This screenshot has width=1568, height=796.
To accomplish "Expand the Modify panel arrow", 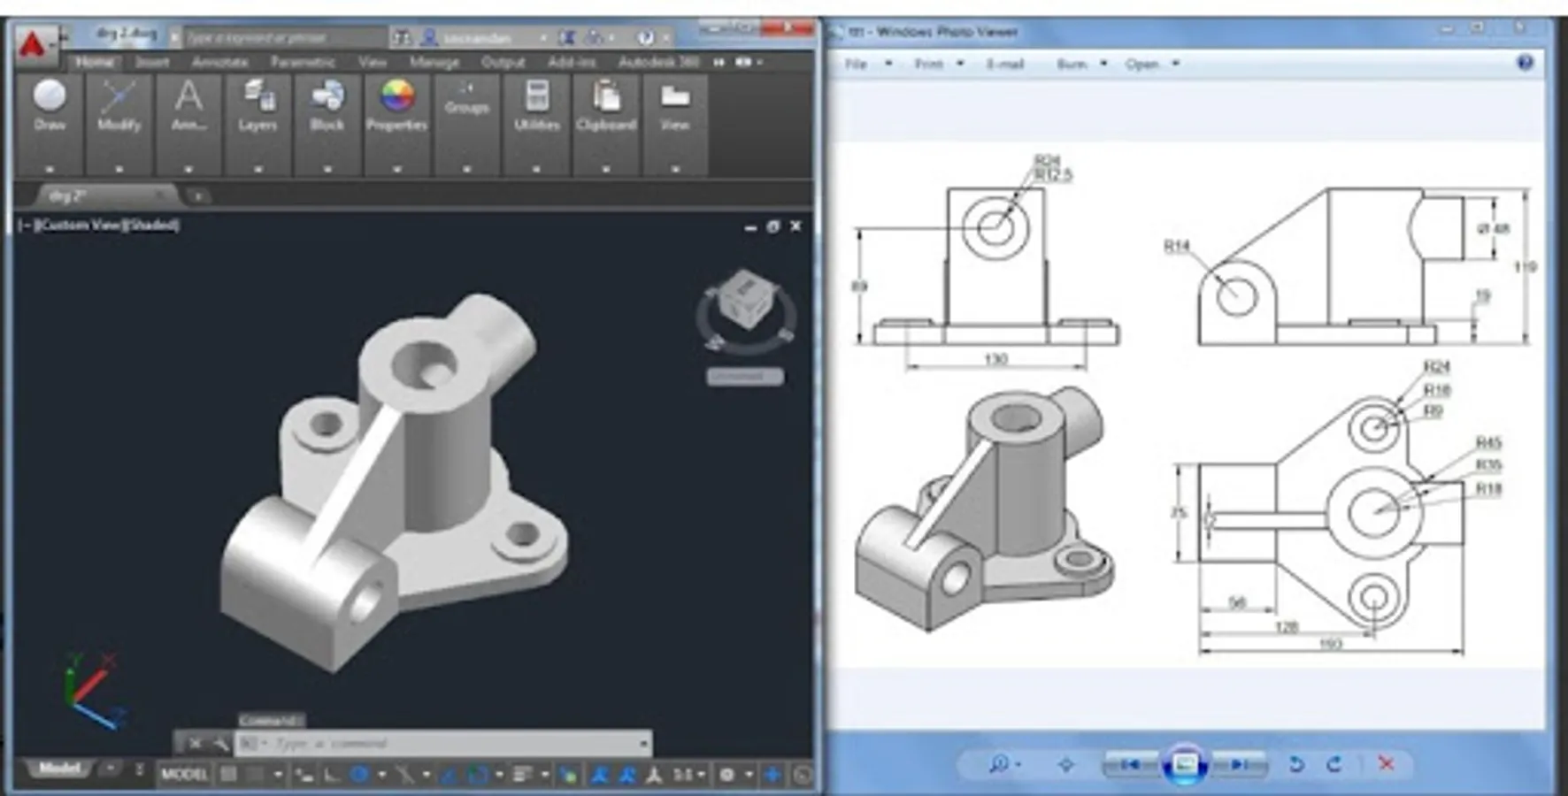I will click(x=119, y=168).
